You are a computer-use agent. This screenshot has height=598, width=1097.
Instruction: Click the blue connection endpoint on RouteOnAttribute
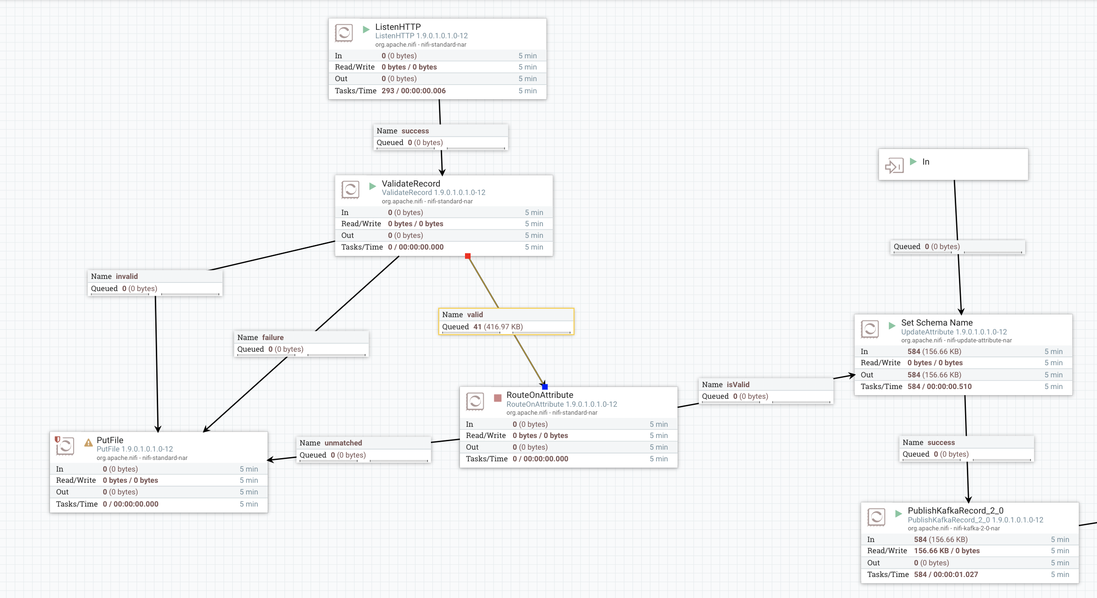point(545,387)
